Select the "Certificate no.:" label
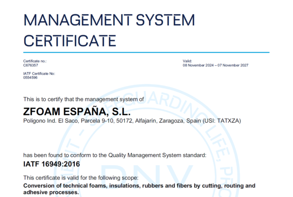Image resolution: width=293 pixels, height=197 pixels. coord(34,60)
